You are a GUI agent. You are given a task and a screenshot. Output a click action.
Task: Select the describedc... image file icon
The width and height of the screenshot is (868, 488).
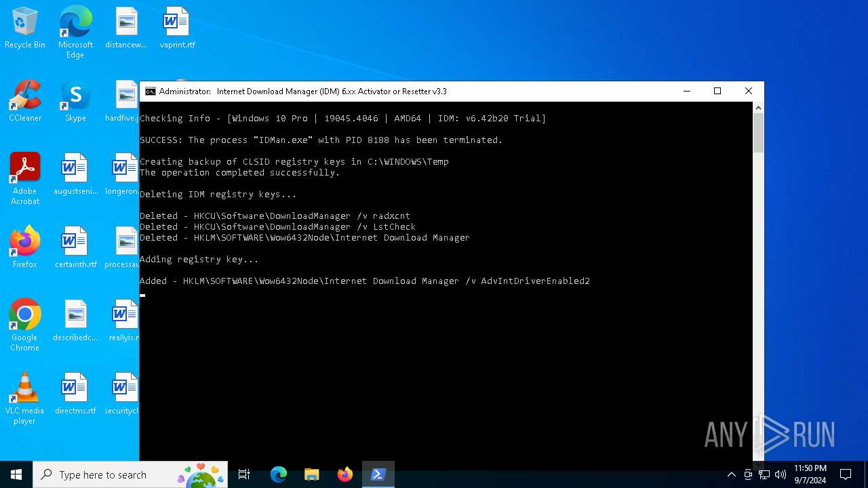[x=75, y=321]
